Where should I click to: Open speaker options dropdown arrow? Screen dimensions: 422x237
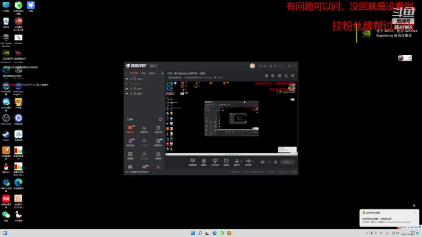(253, 162)
